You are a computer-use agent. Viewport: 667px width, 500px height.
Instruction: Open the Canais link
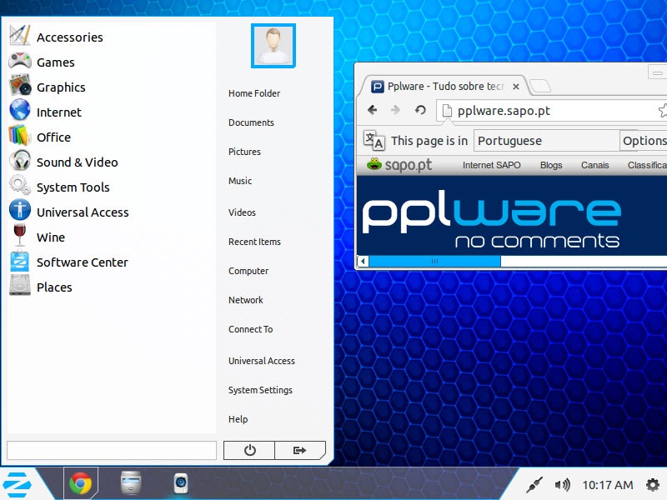pyautogui.click(x=594, y=165)
